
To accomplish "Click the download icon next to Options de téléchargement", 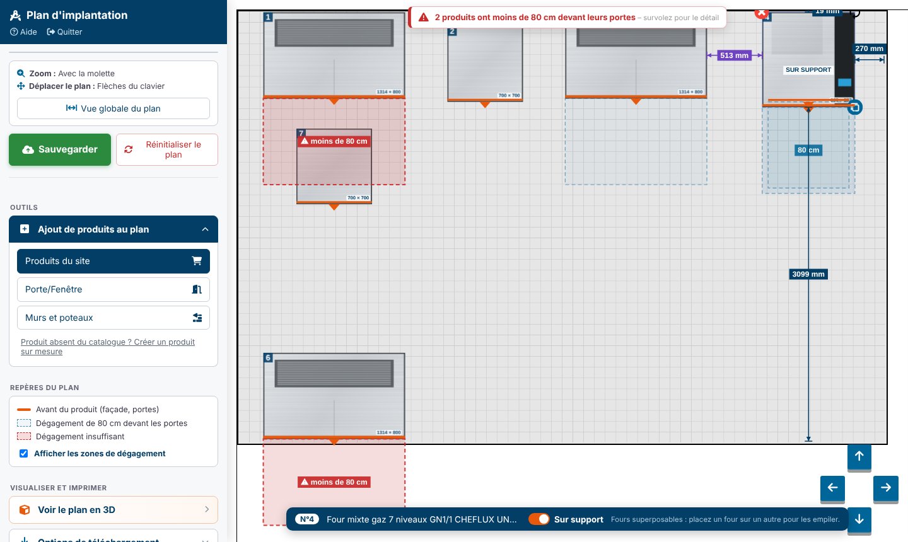I will (x=25, y=540).
